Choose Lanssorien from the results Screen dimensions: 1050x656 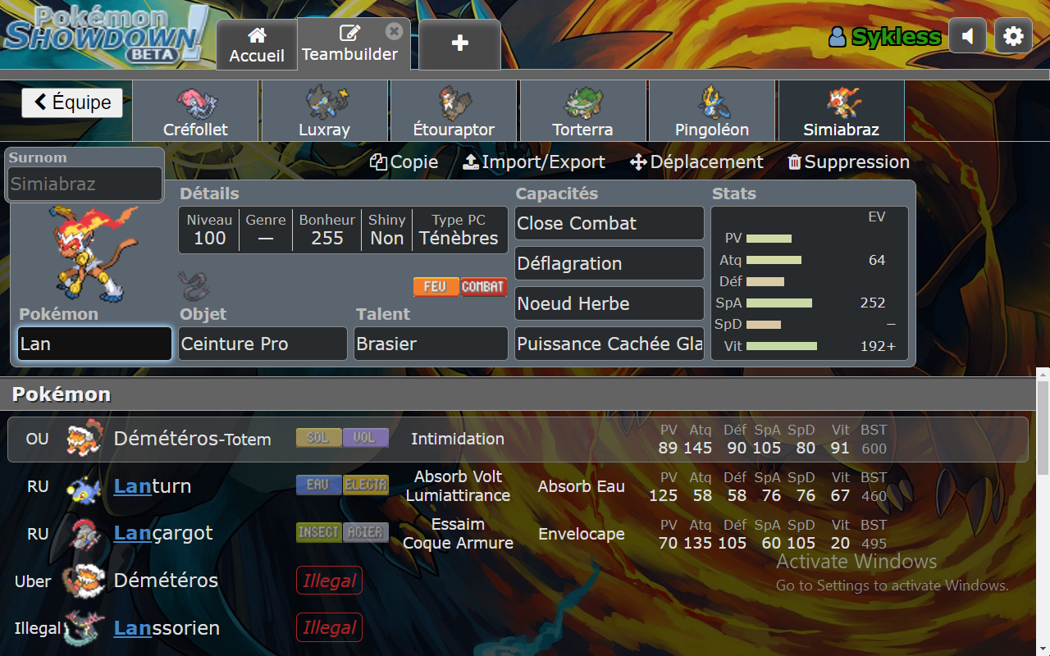[x=518, y=629]
